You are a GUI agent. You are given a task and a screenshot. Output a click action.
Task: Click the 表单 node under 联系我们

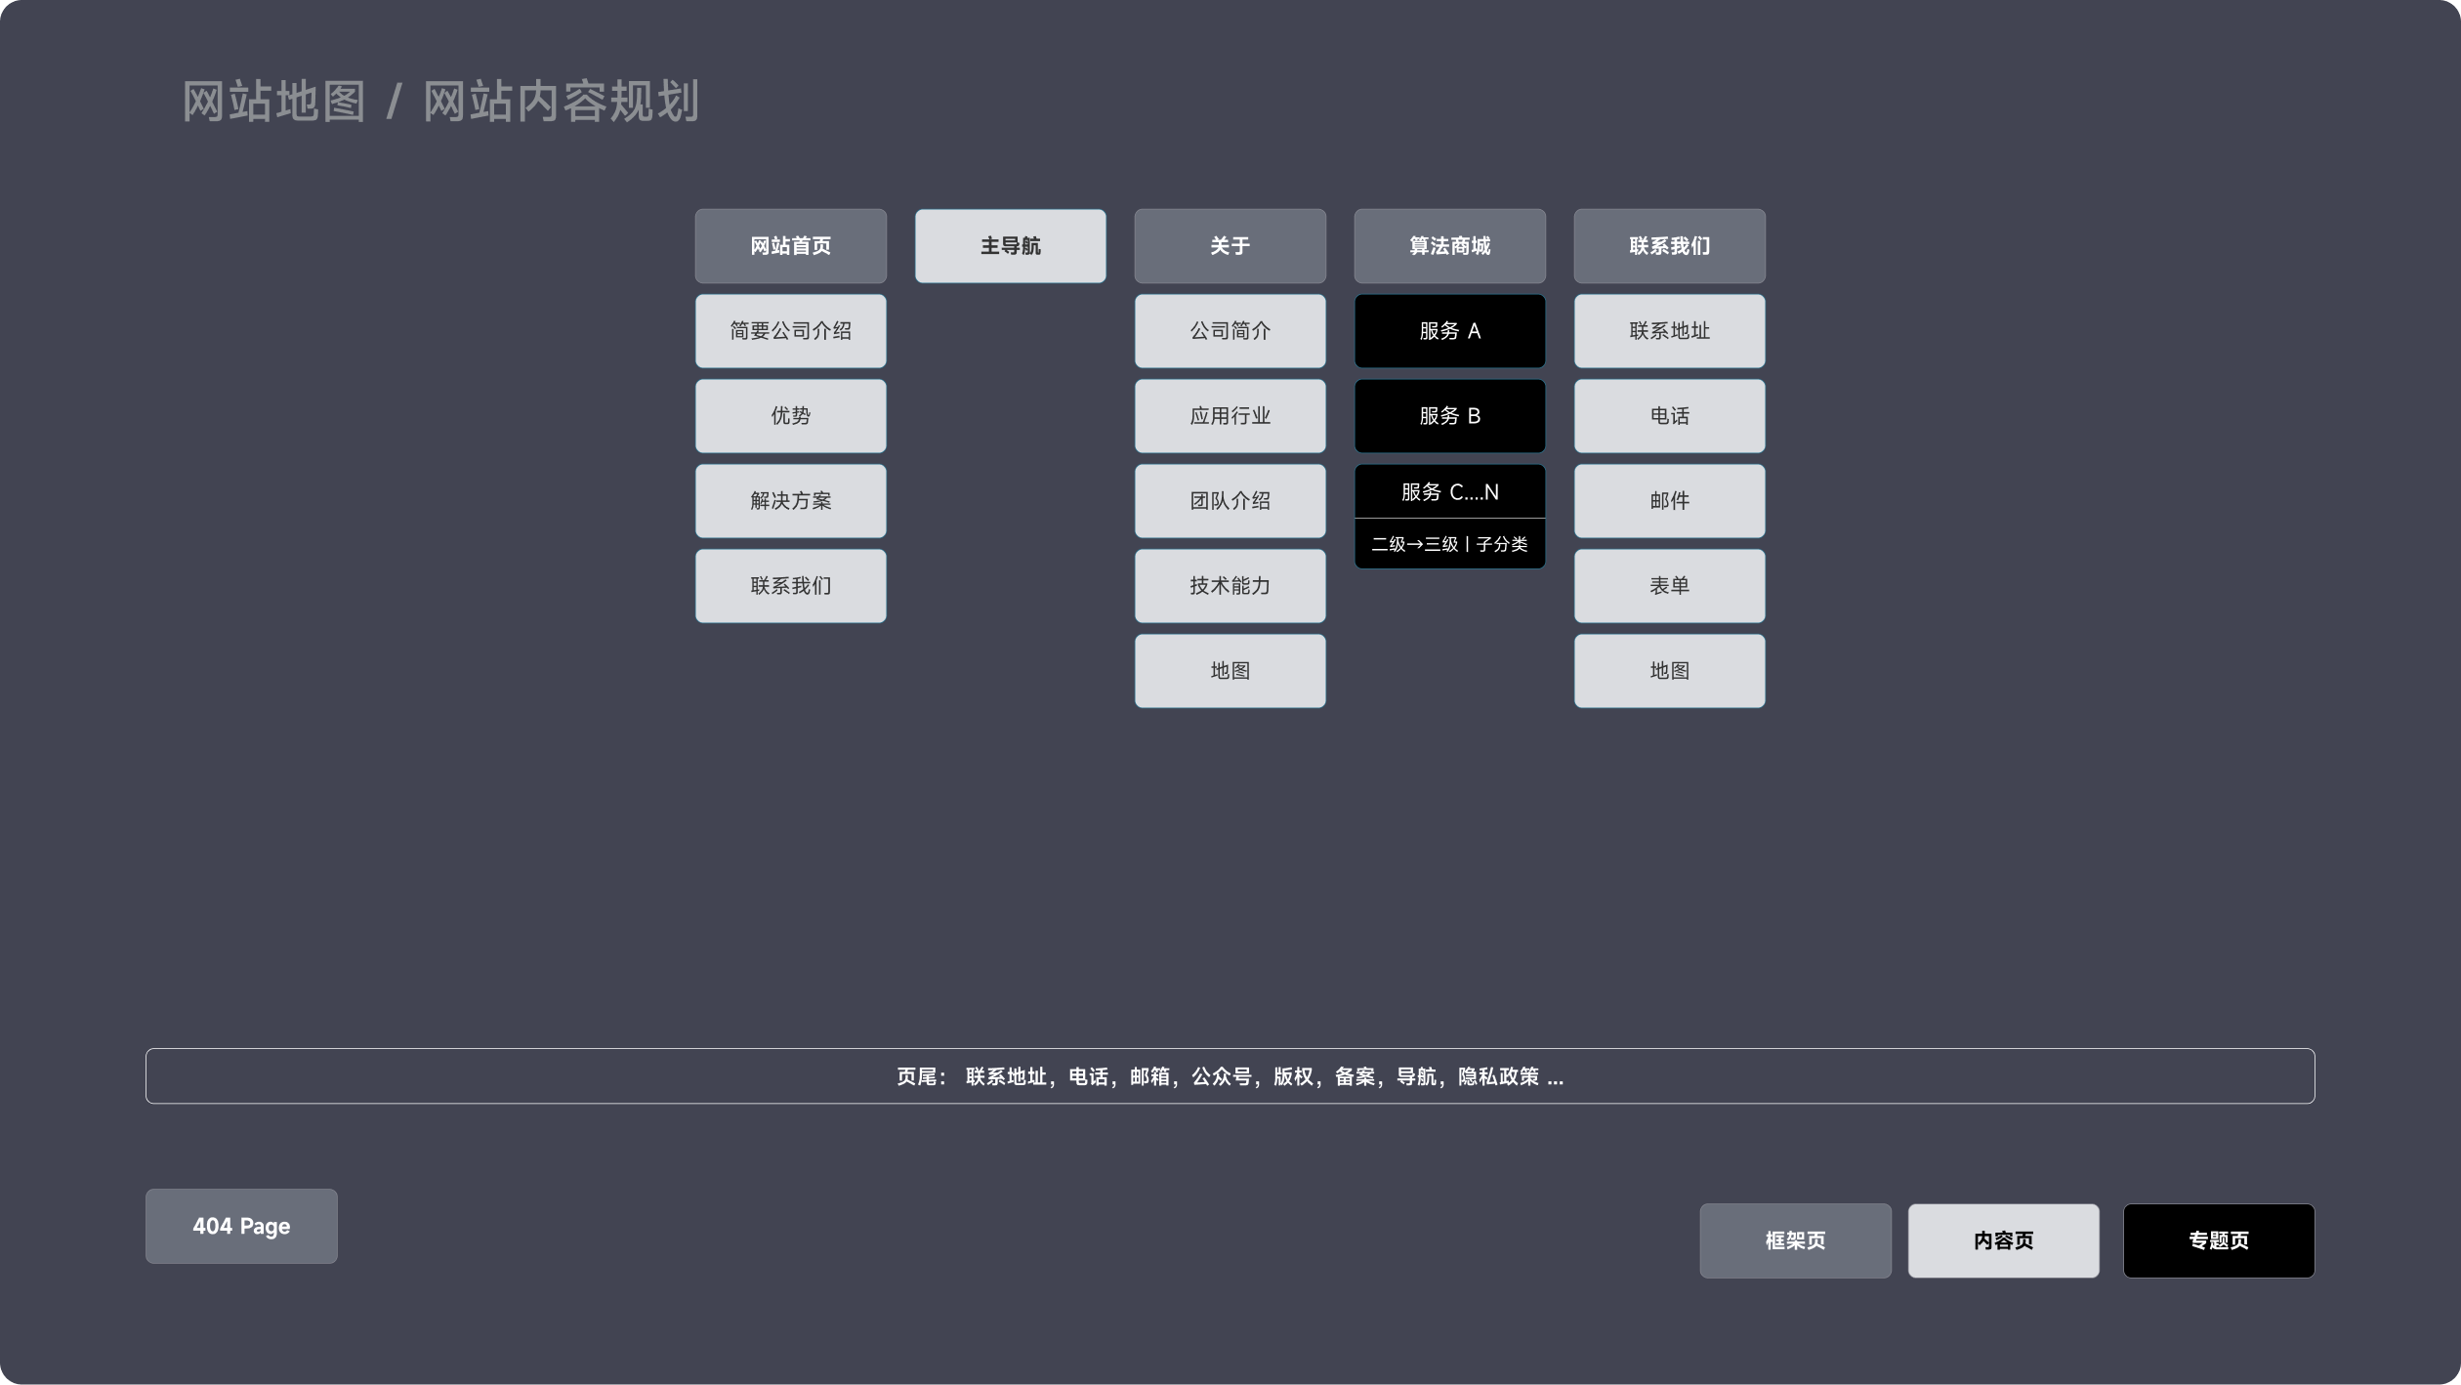pos(1669,585)
